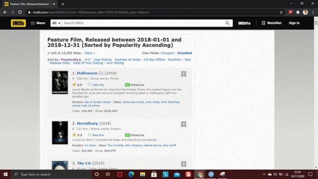Screen dimensions: 318x179
Task: Click Sign In
Action: 294,23
